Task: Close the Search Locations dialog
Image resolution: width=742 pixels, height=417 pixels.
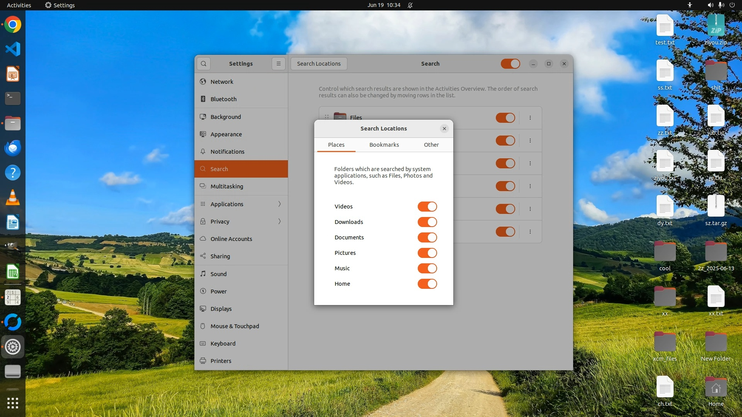Action: 444,129
